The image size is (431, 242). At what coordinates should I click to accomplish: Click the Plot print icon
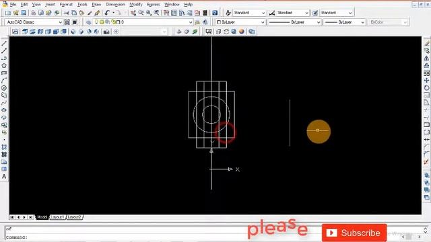pyautogui.click(x=33, y=13)
